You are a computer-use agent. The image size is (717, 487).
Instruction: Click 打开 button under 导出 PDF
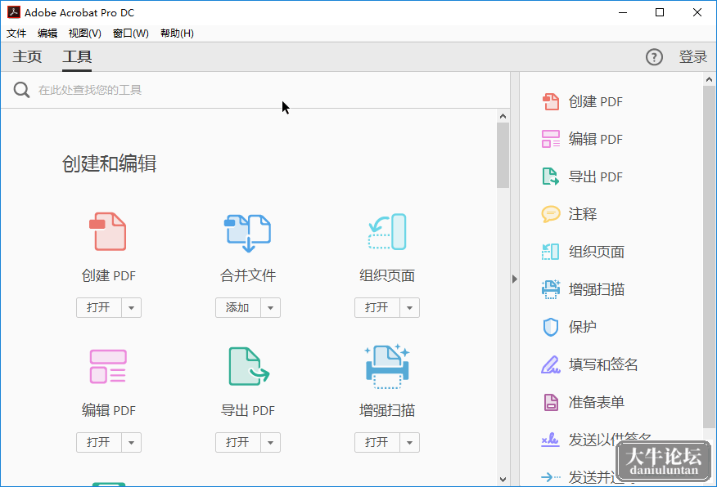coord(238,442)
